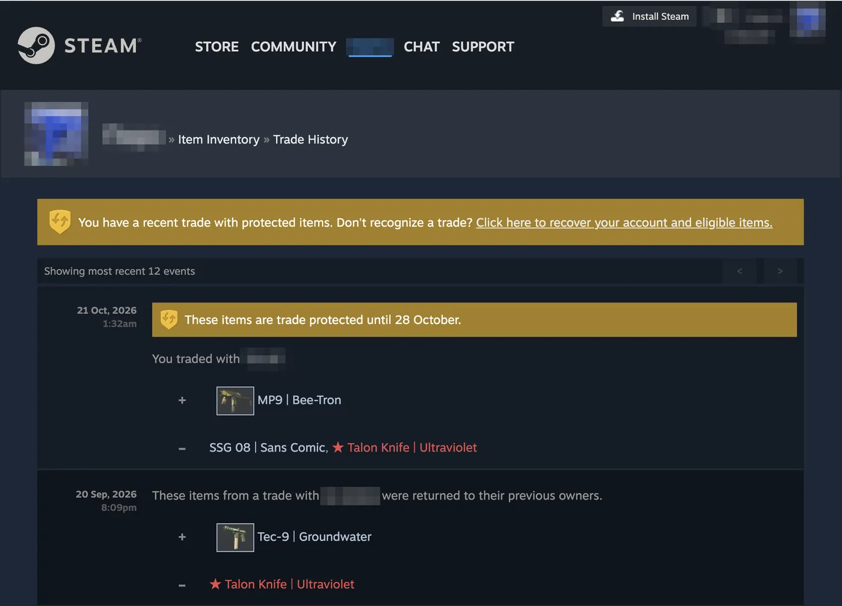Click the '8:09pm' timestamp
The height and width of the screenshot is (606, 842).
pos(119,508)
